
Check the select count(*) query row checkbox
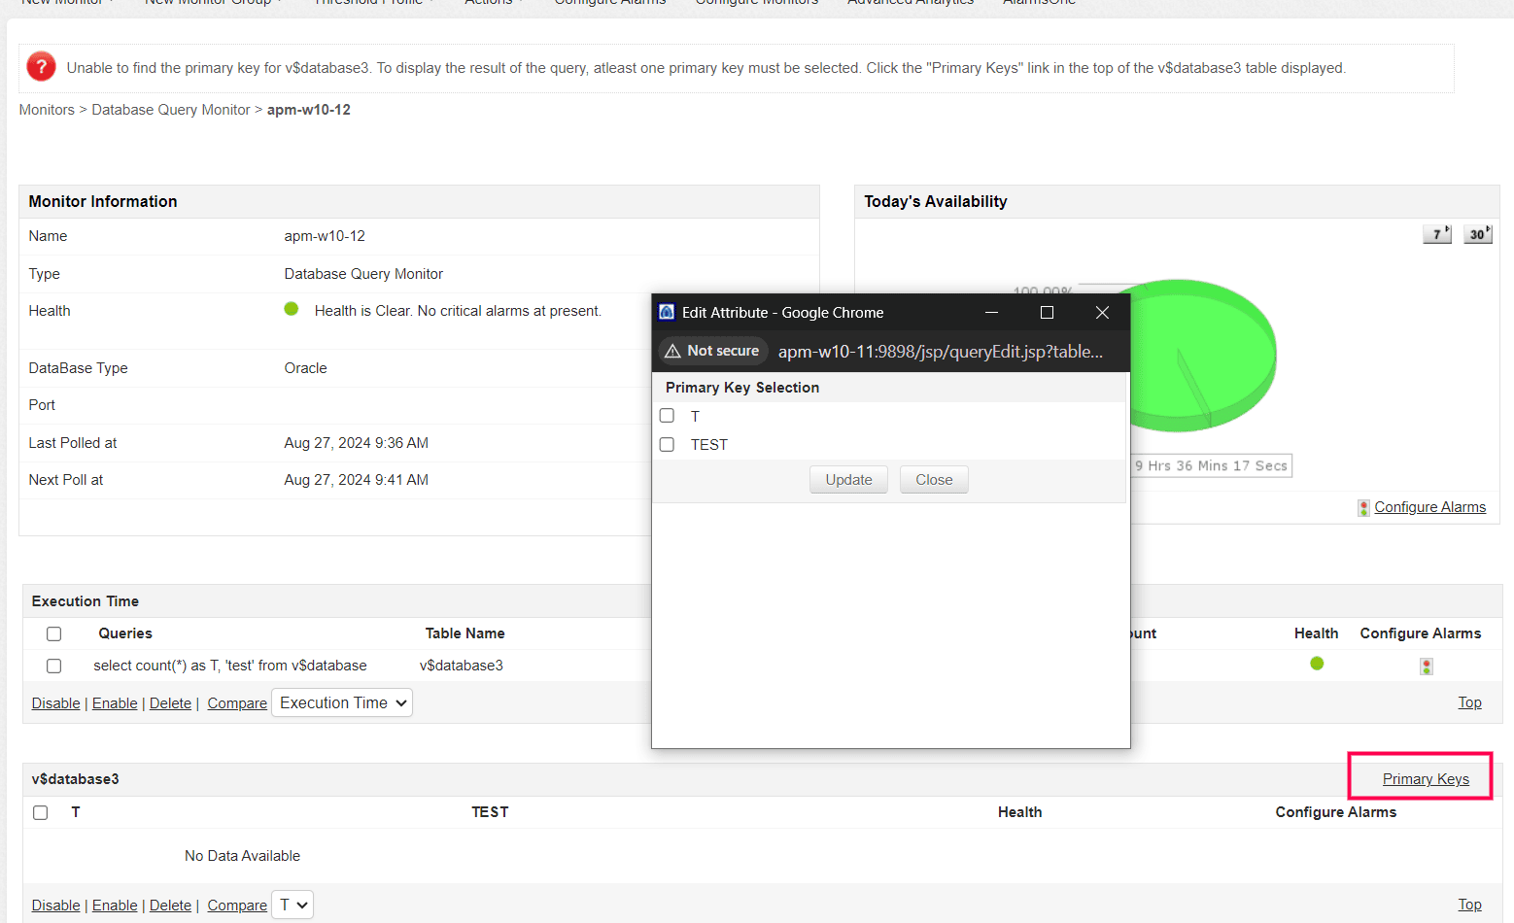53,666
